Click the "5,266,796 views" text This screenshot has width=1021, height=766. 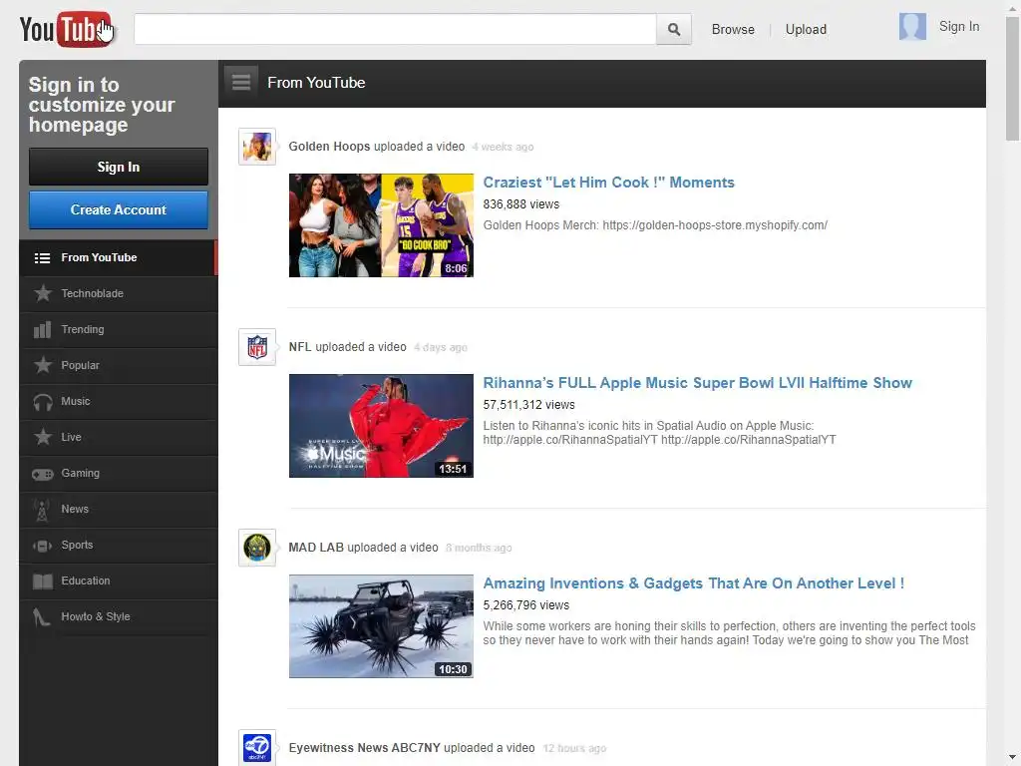[526, 605]
